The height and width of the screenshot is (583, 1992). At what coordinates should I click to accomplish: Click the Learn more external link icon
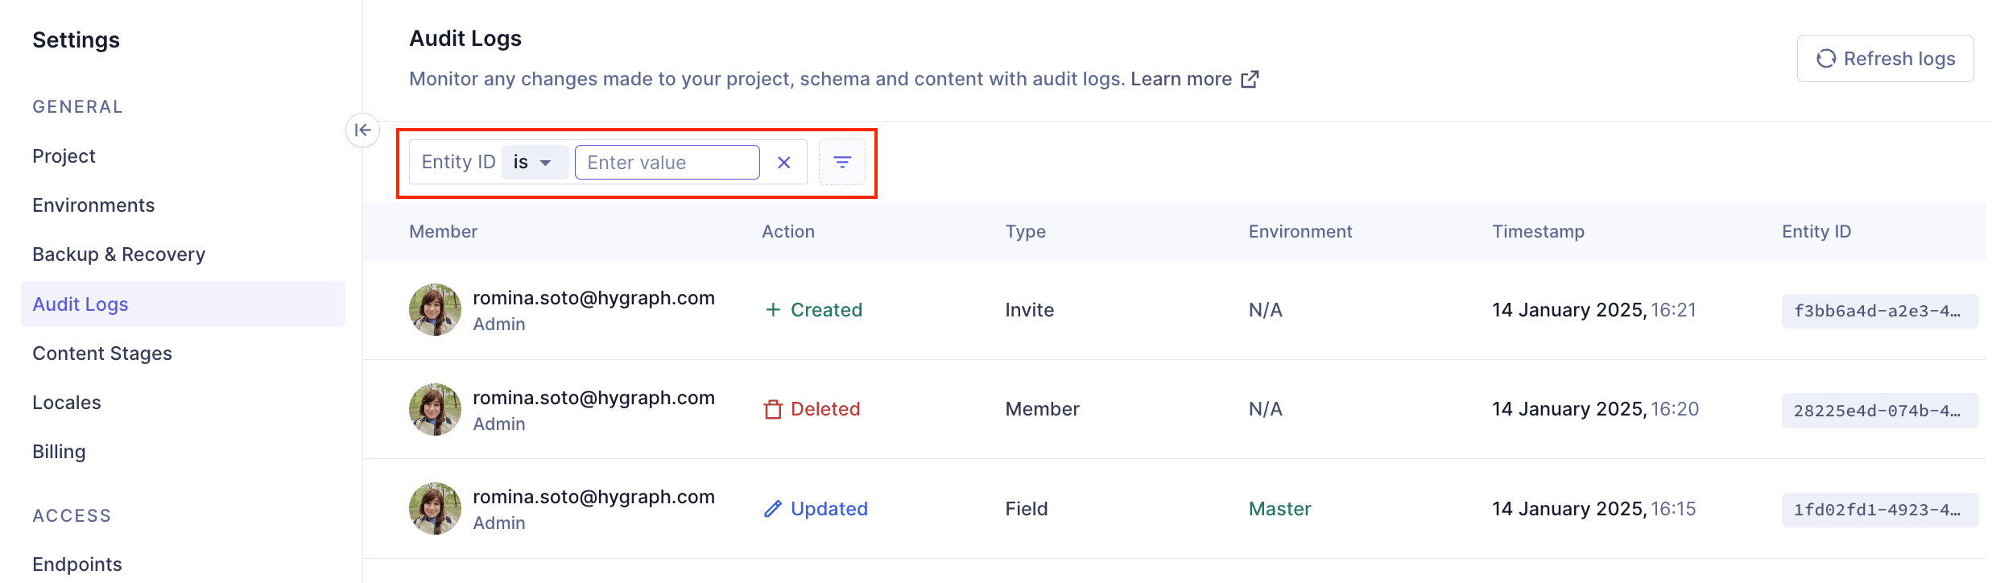click(1250, 79)
